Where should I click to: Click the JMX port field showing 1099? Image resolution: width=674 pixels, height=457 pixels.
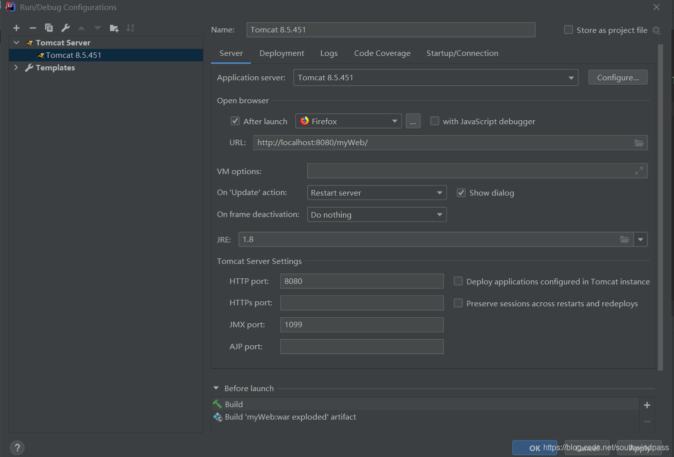(362, 325)
